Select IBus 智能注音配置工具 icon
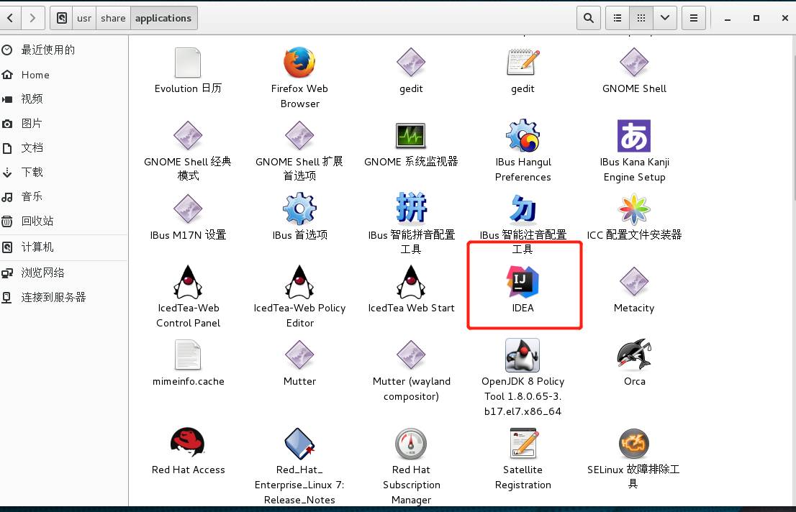This screenshot has width=796, height=512. [523, 209]
